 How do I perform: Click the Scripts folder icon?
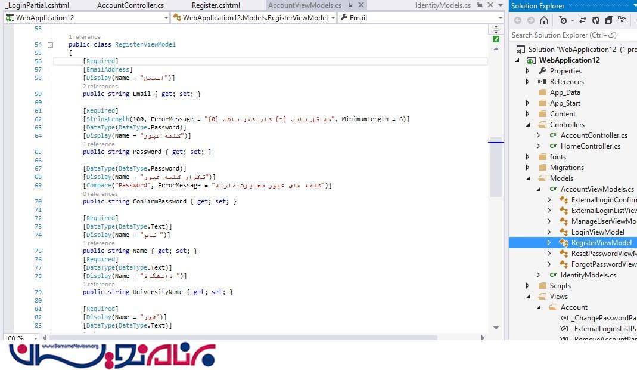[x=542, y=286]
